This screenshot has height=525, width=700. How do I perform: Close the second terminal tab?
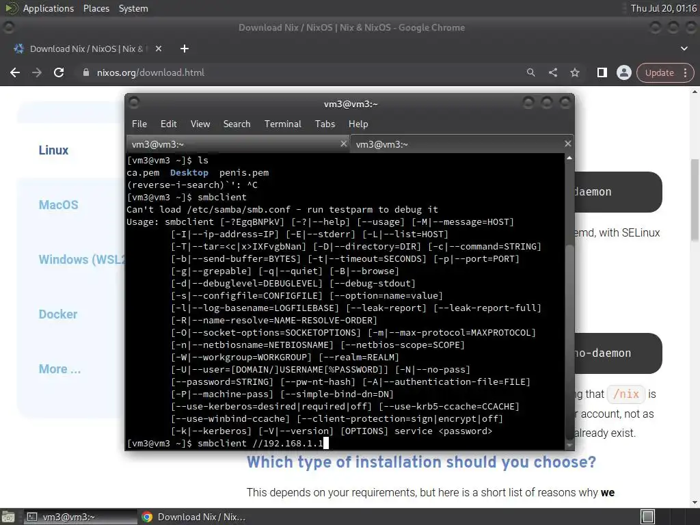click(567, 144)
